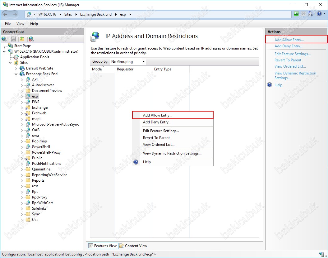
Task: Collapse the Sites node
Action: tap(10, 63)
